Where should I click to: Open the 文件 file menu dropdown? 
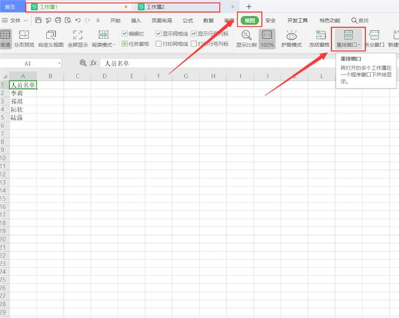tap(18, 21)
